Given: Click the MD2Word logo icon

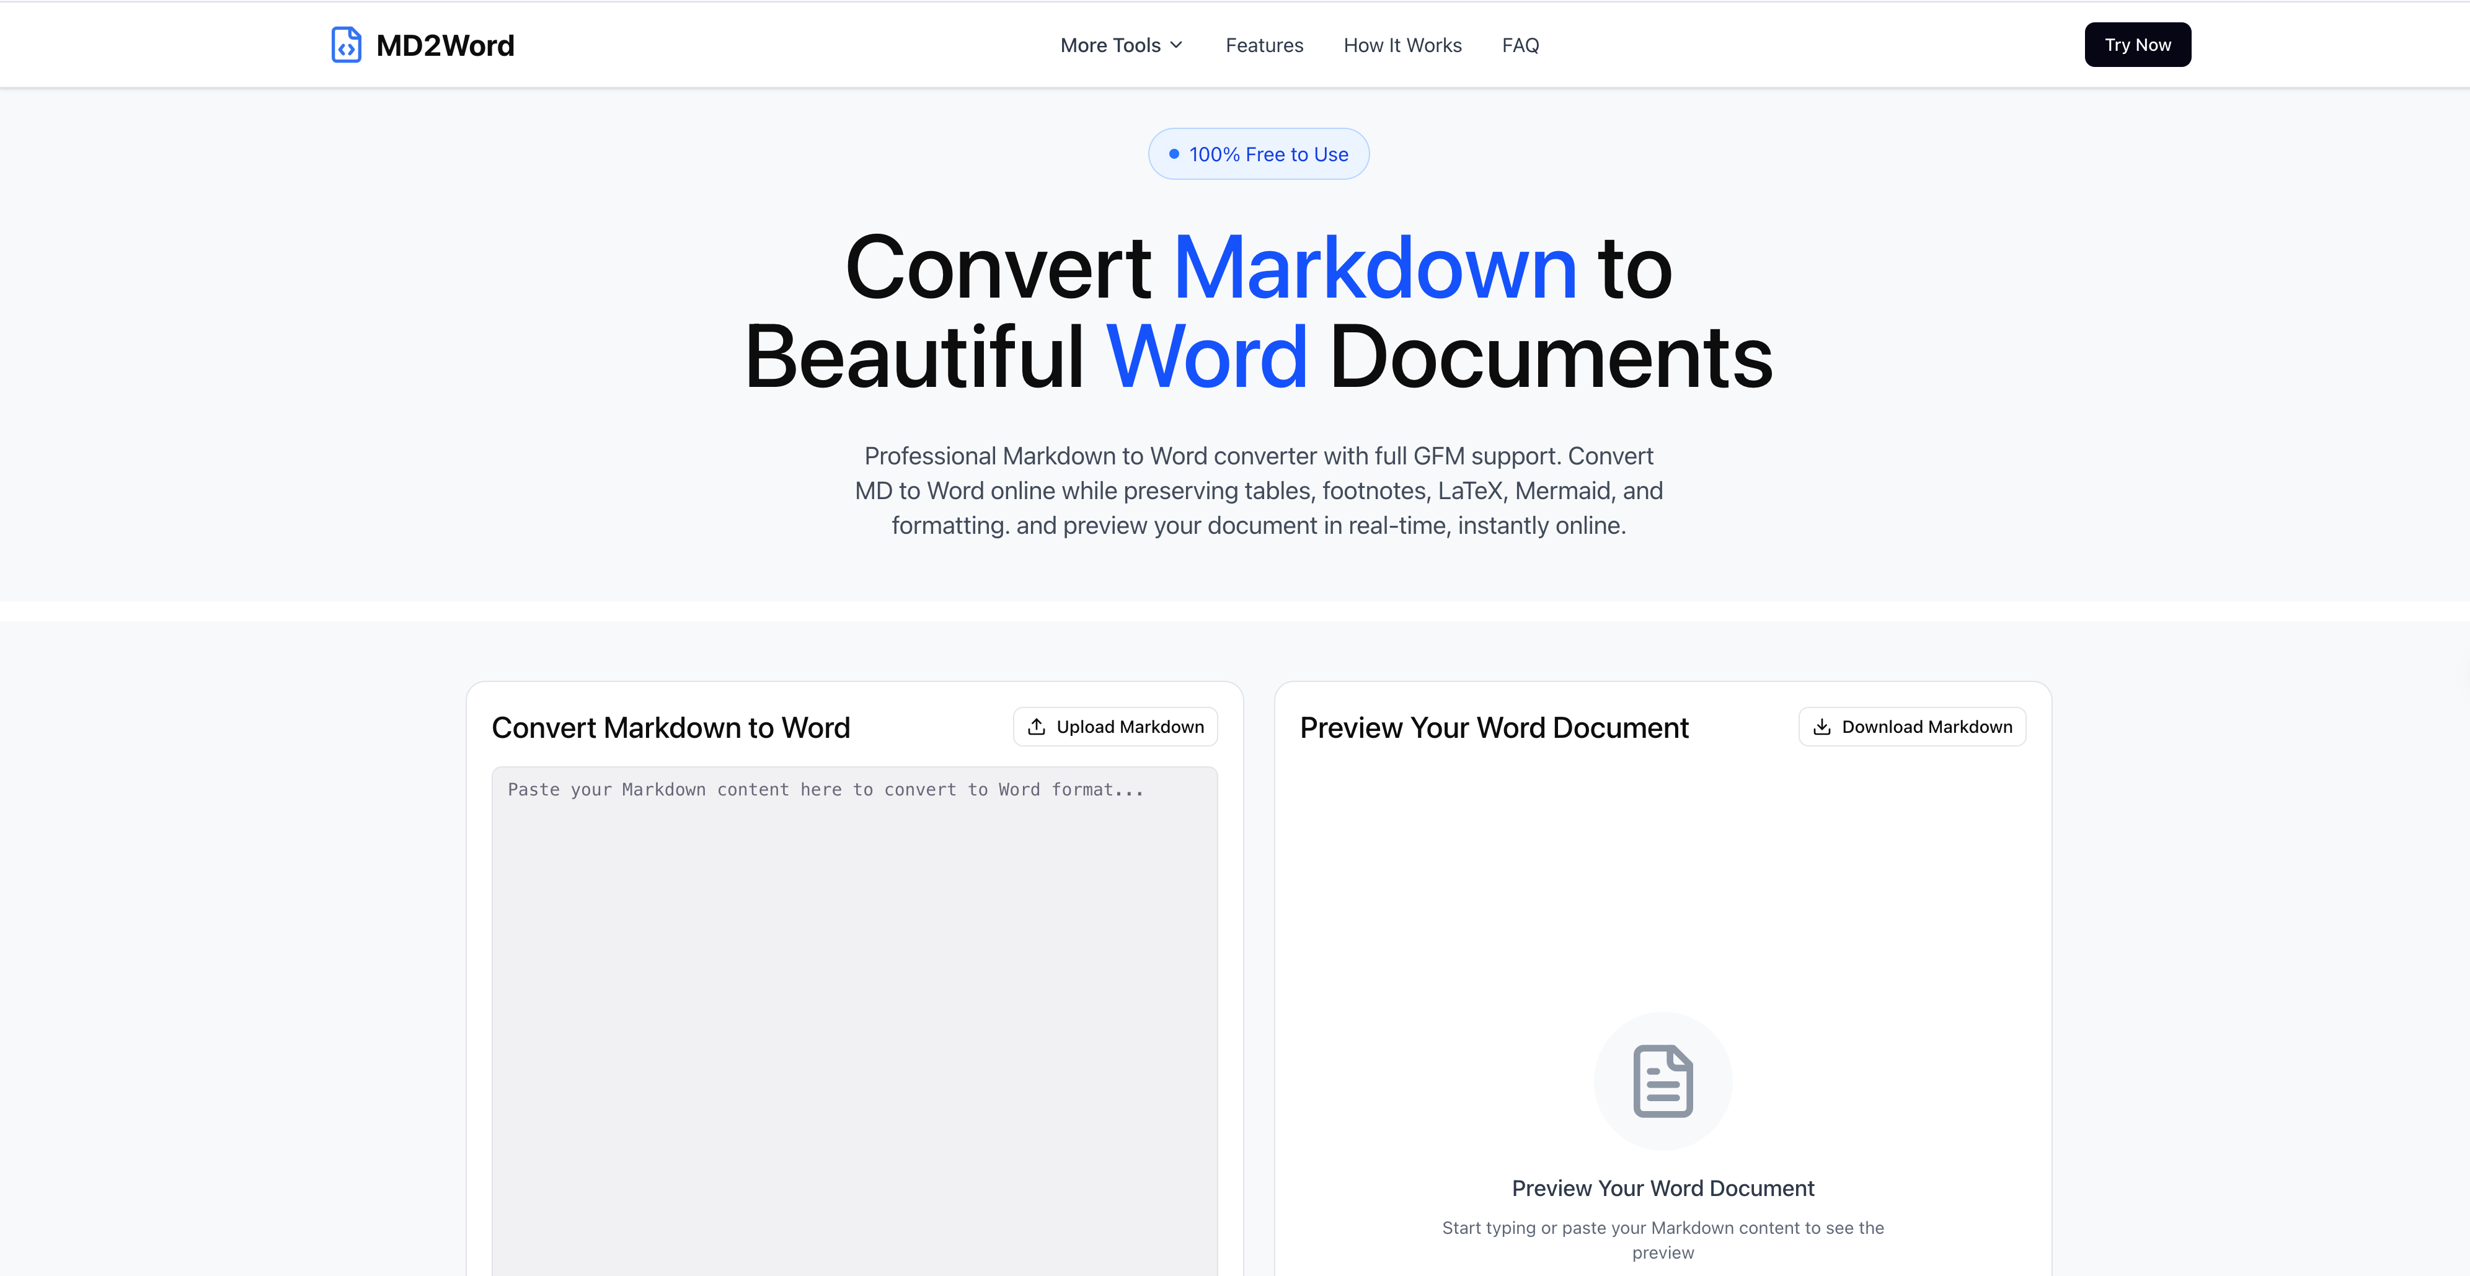Looking at the screenshot, I should (x=346, y=44).
